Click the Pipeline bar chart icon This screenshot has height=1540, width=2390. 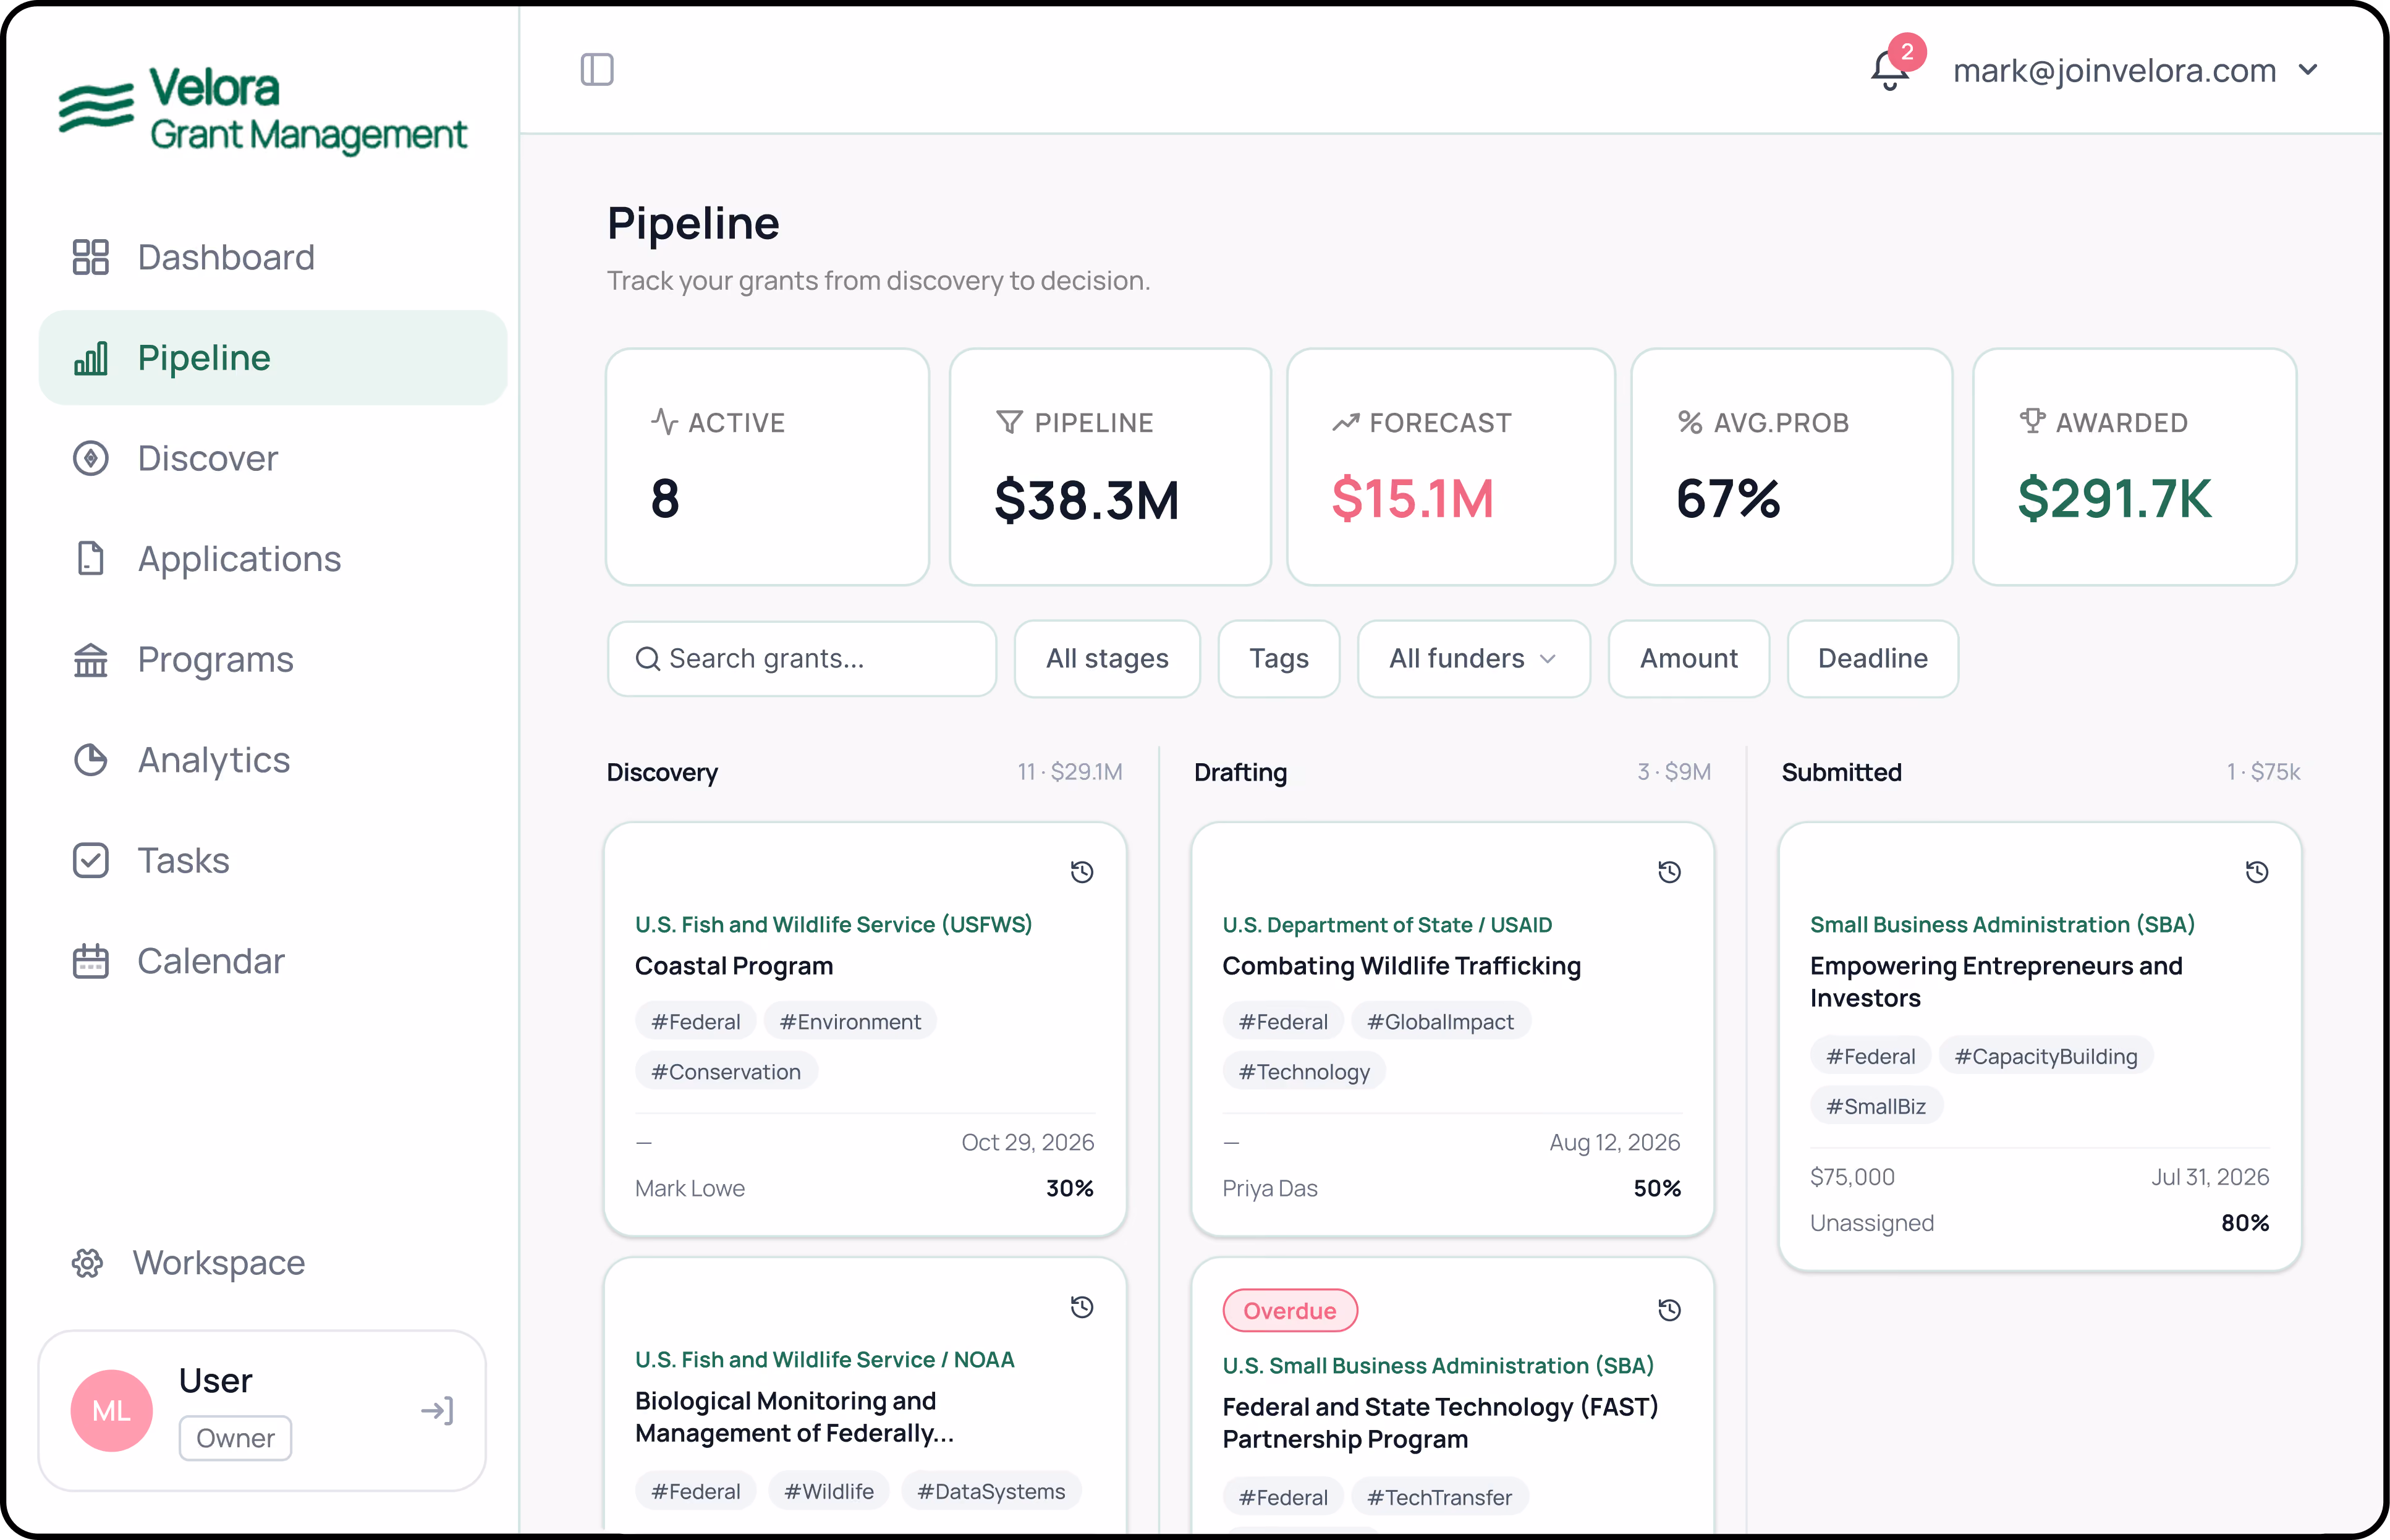[90, 358]
